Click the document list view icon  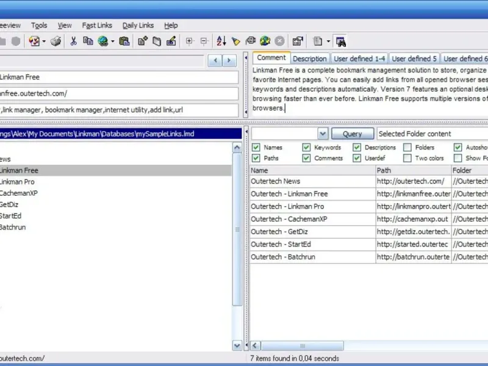[x=317, y=41]
